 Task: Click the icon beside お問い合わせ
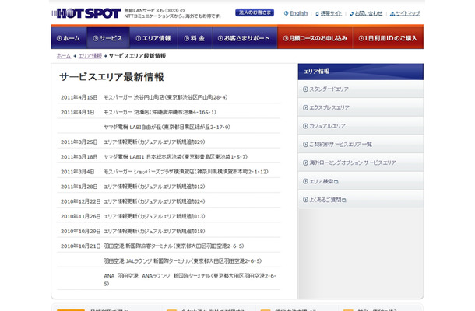pos(351,14)
